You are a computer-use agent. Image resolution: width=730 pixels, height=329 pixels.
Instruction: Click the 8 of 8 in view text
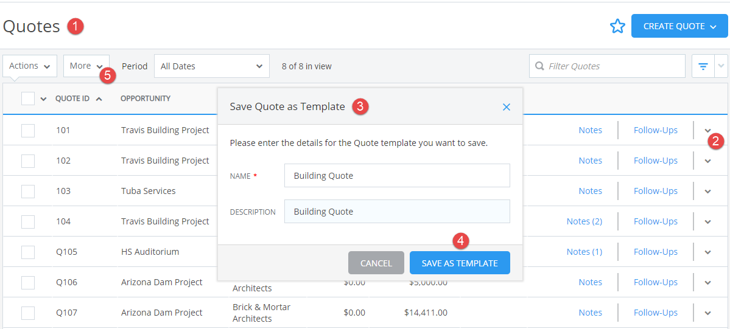pyautogui.click(x=307, y=66)
